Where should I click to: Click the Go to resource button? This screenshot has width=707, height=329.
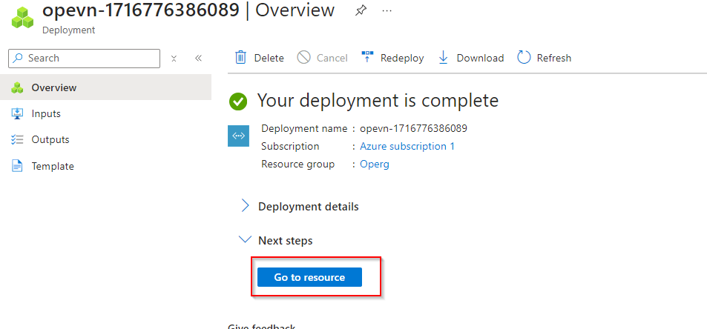(309, 277)
